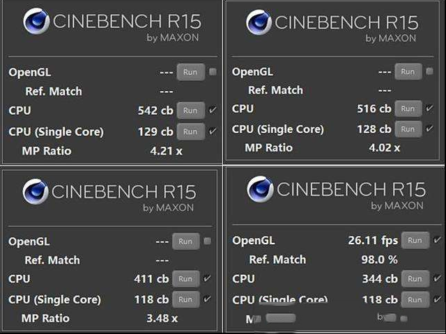Click MP Ratio label beside 3.48 x
Viewport: 446px width, 334px height.
pyautogui.click(x=45, y=319)
